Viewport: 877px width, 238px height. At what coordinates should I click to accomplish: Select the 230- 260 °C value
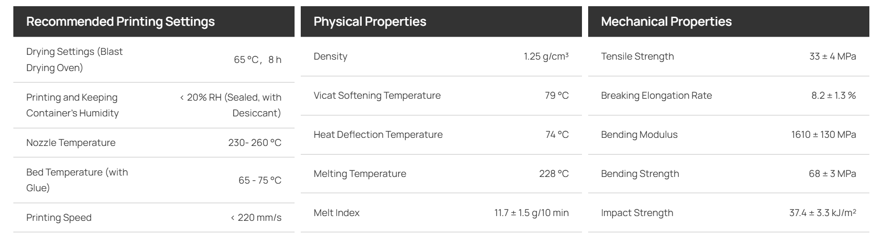pos(255,143)
